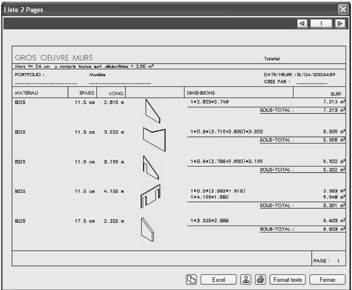Image resolution: width=352 pixels, height=290 pixels.
Task: Click dimension formula 1*2.325*2.988
Action: (x=210, y=221)
